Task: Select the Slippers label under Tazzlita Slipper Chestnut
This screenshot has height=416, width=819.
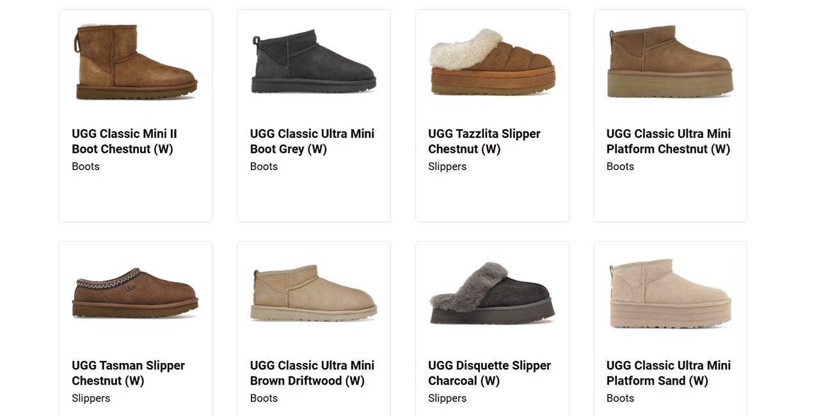Action: [447, 167]
